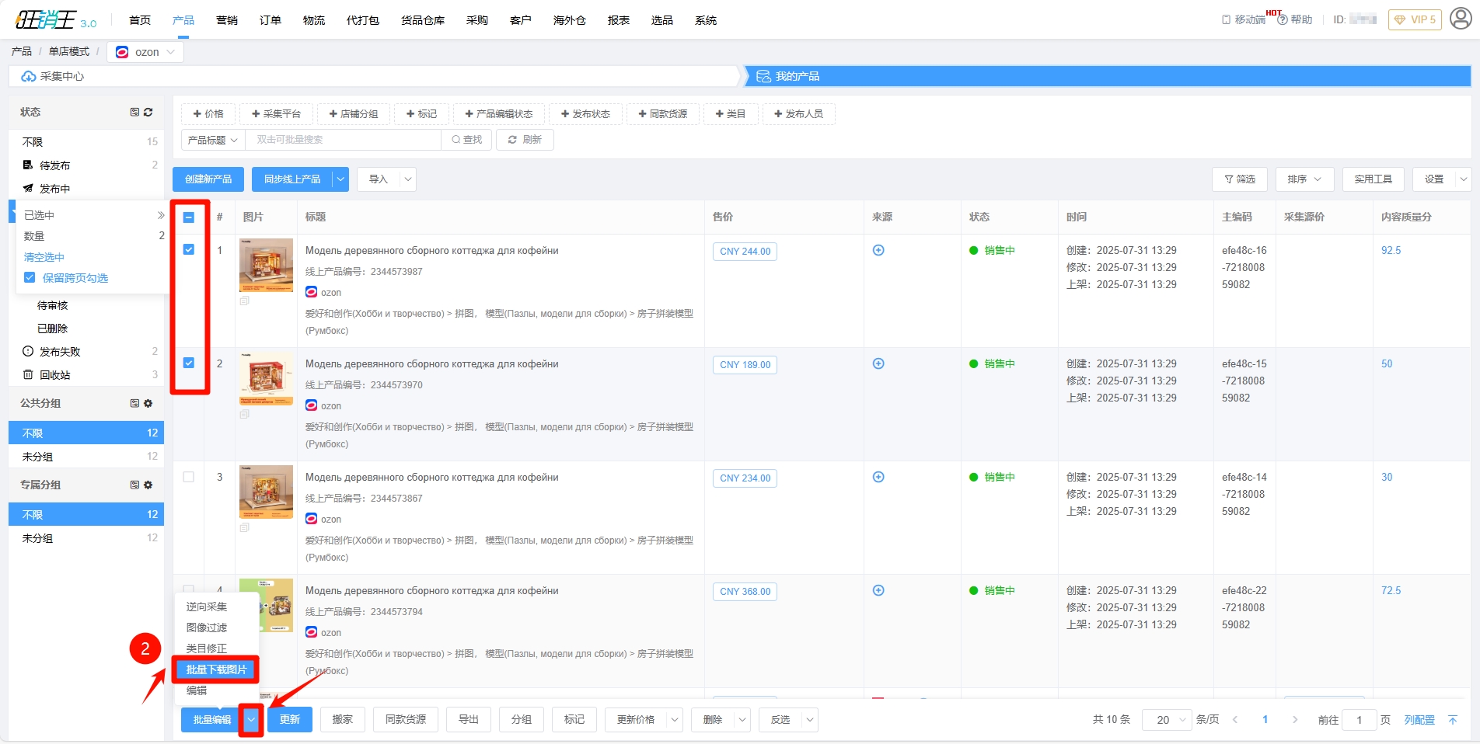The image size is (1480, 744).
Task: Click the source plus icon in row 1
Action: tap(878, 250)
